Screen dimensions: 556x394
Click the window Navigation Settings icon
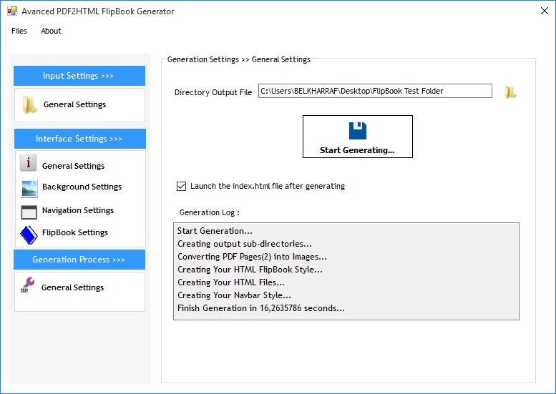29,212
